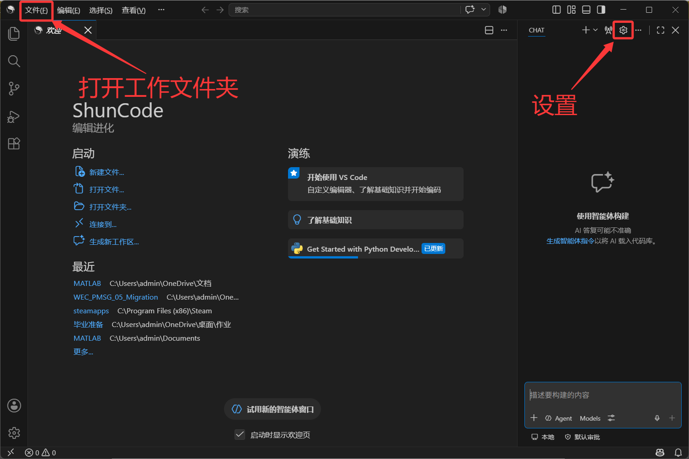The width and height of the screenshot is (689, 459).
Task: Open the tools configuration icon beside Models
Action: tap(611, 418)
